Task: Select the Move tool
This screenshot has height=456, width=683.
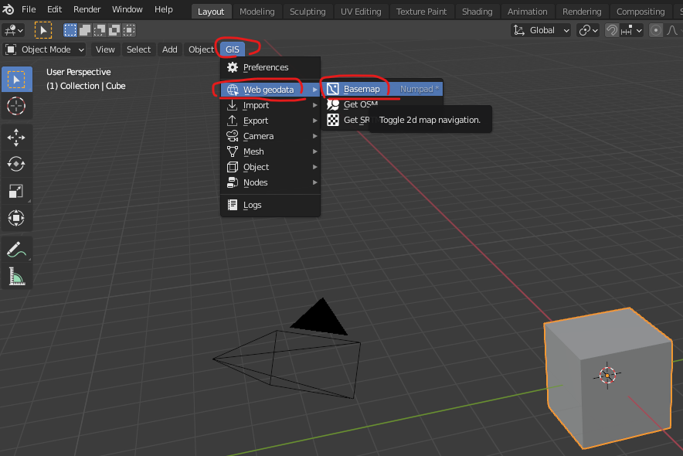Action: [x=16, y=138]
